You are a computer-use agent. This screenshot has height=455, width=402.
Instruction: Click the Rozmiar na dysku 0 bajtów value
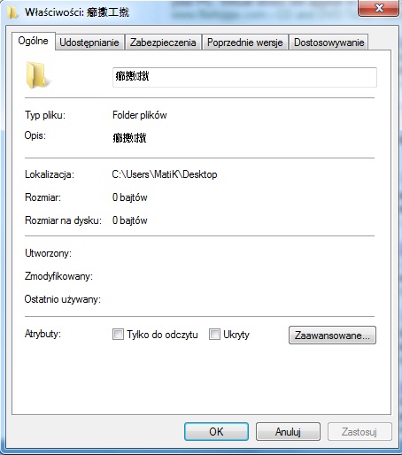point(130,220)
